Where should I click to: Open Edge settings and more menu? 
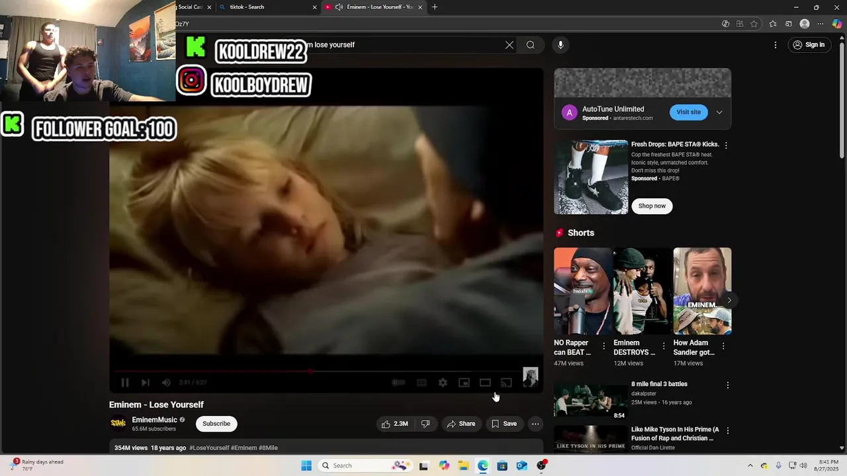click(x=821, y=24)
